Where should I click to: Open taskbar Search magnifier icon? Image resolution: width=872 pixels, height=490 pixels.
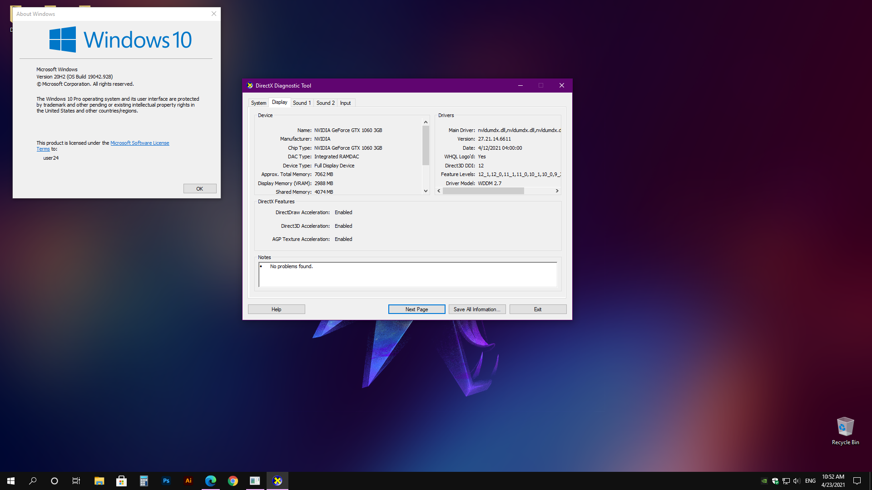(x=33, y=481)
